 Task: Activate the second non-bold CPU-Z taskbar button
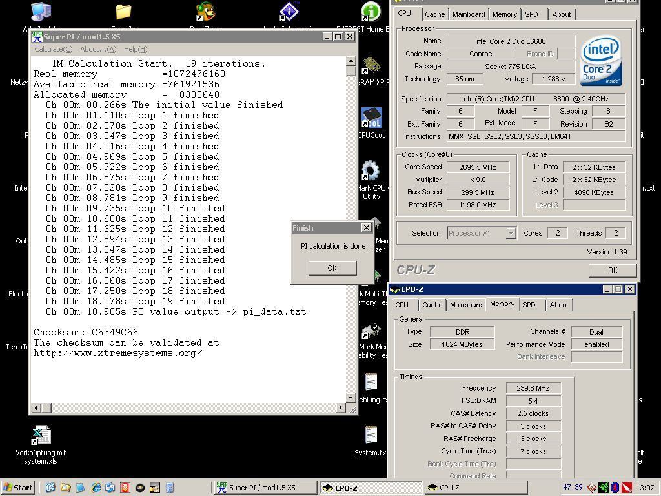click(476, 488)
